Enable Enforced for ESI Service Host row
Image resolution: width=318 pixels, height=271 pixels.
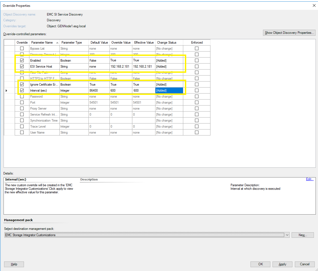click(x=197, y=67)
